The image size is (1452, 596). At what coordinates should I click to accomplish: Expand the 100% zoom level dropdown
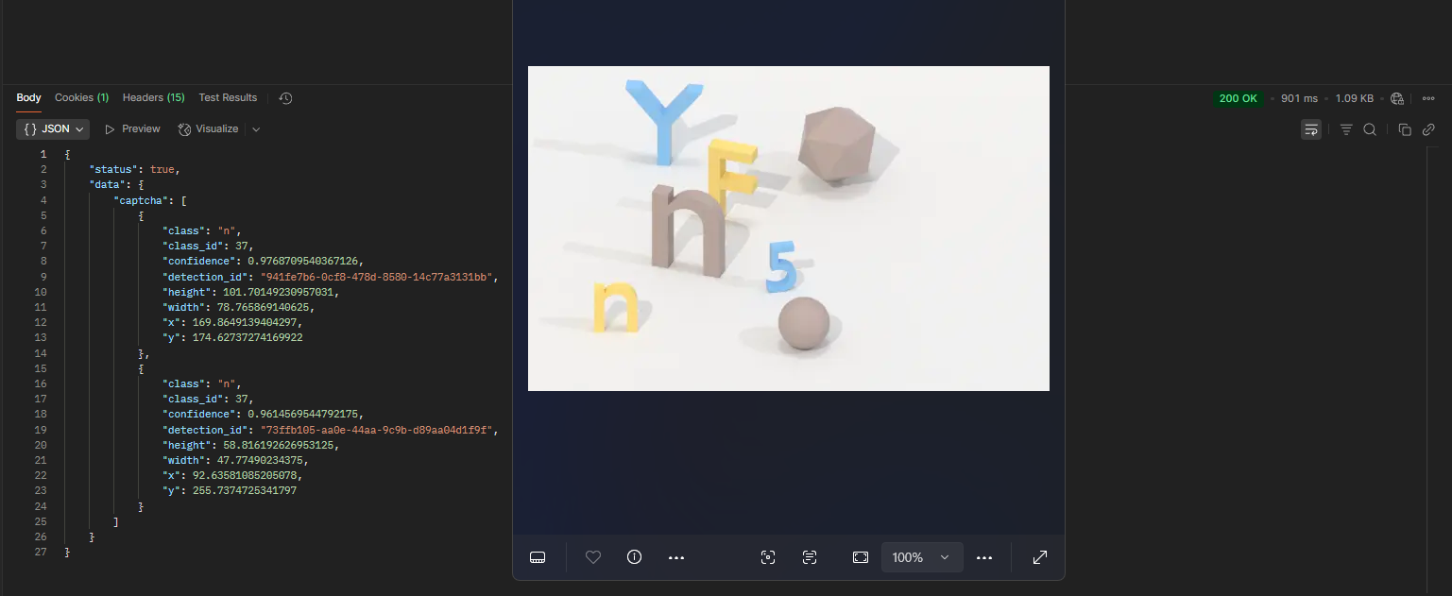[x=921, y=557]
